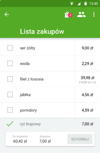The width and height of the screenshot is (100, 153).
Task: Tap the Wi-Fi status icon
Action: [72, 4]
